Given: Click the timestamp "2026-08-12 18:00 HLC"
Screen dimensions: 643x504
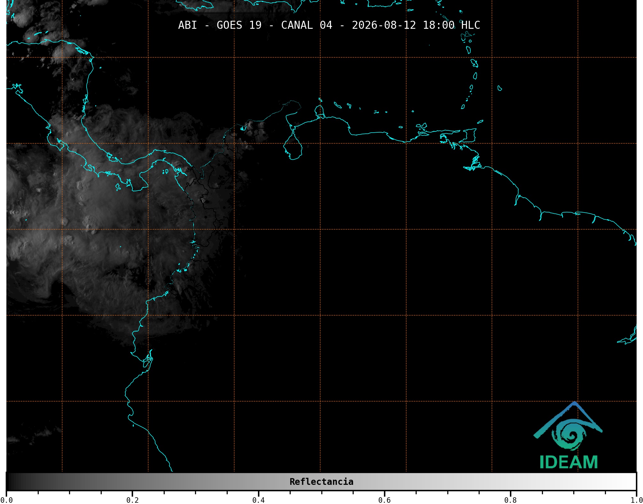Looking at the screenshot, I should pos(416,25).
